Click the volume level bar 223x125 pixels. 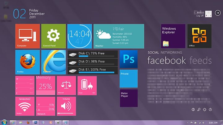[65, 113]
